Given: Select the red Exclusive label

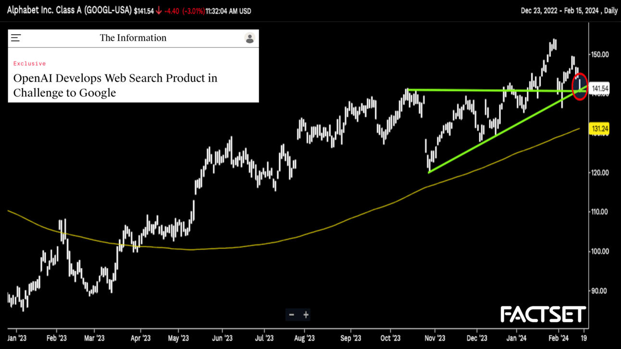Looking at the screenshot, I should click(x=30, y=63).
